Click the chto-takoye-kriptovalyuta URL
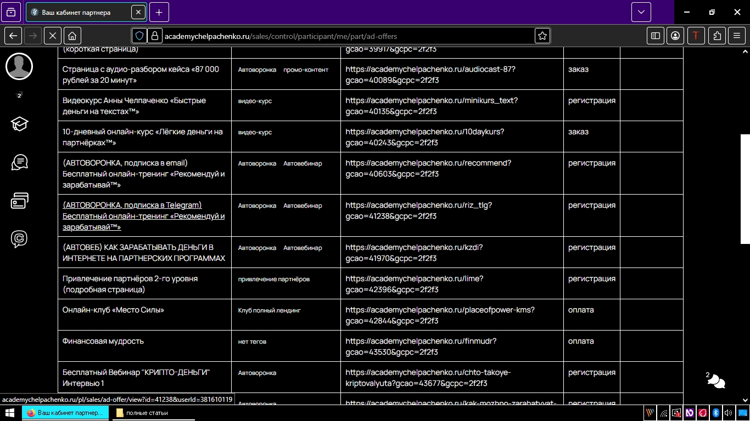Screen dimensions: 750x421 428,378
